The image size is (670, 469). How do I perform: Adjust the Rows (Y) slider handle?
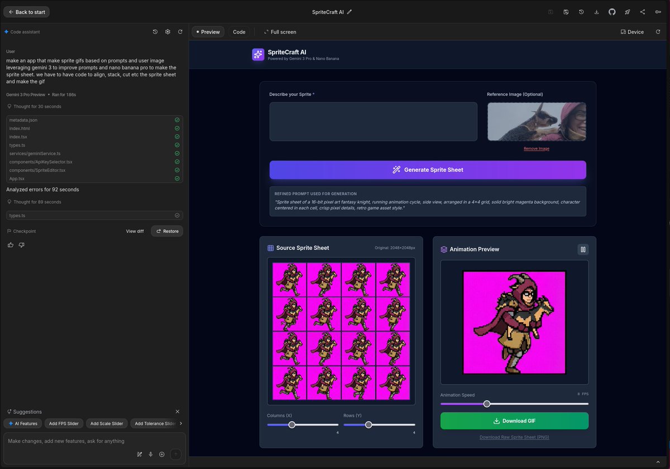click(368, 424)
